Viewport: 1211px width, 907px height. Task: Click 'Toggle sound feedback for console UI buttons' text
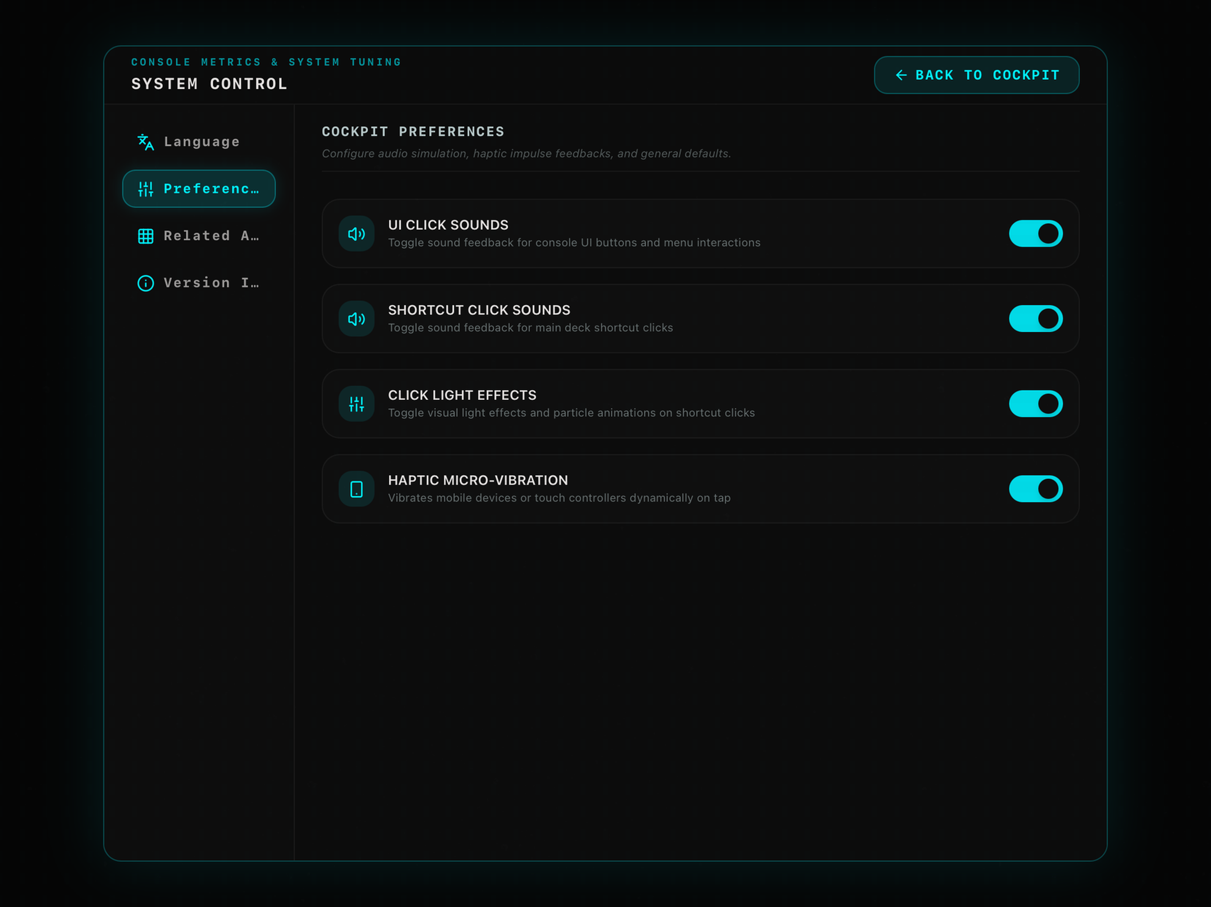point(574,242)
